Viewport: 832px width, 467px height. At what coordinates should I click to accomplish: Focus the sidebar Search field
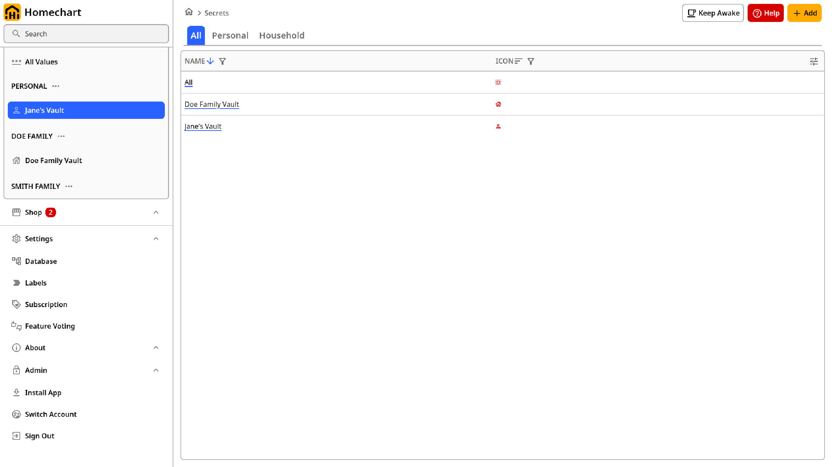pyautogui.click(x=86, y=34)
